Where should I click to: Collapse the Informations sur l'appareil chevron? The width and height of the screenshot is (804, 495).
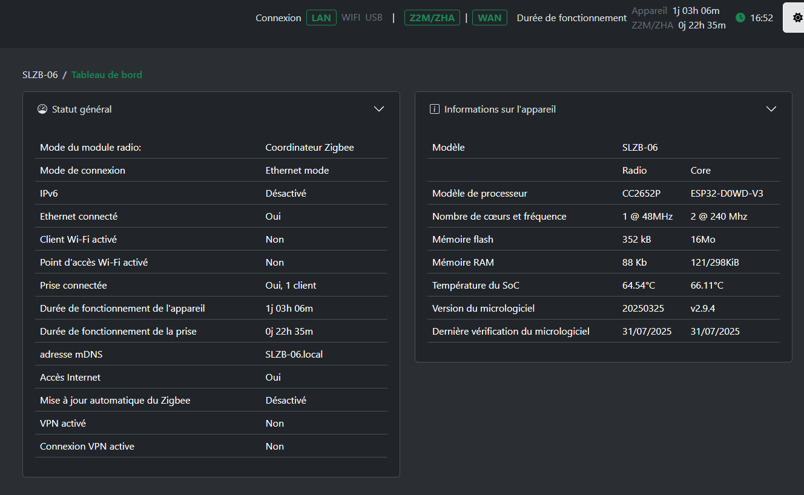point(771,109)
